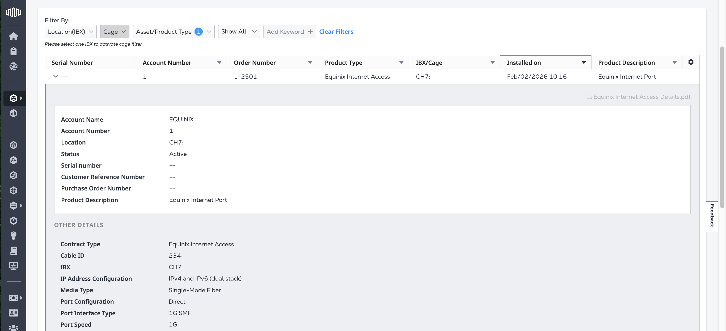This screenshot has height=331, width=726.
Task: Open the clock history sidebar icon
Action: [14, 220]
